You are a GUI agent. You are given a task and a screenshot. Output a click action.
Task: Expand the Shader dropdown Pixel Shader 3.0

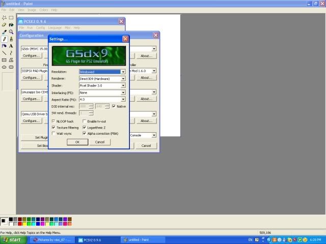tap(123, 85)
